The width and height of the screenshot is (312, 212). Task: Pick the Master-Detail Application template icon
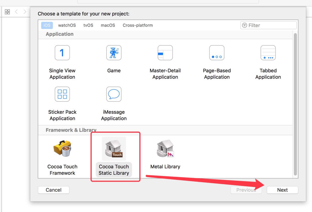[165, 53]
